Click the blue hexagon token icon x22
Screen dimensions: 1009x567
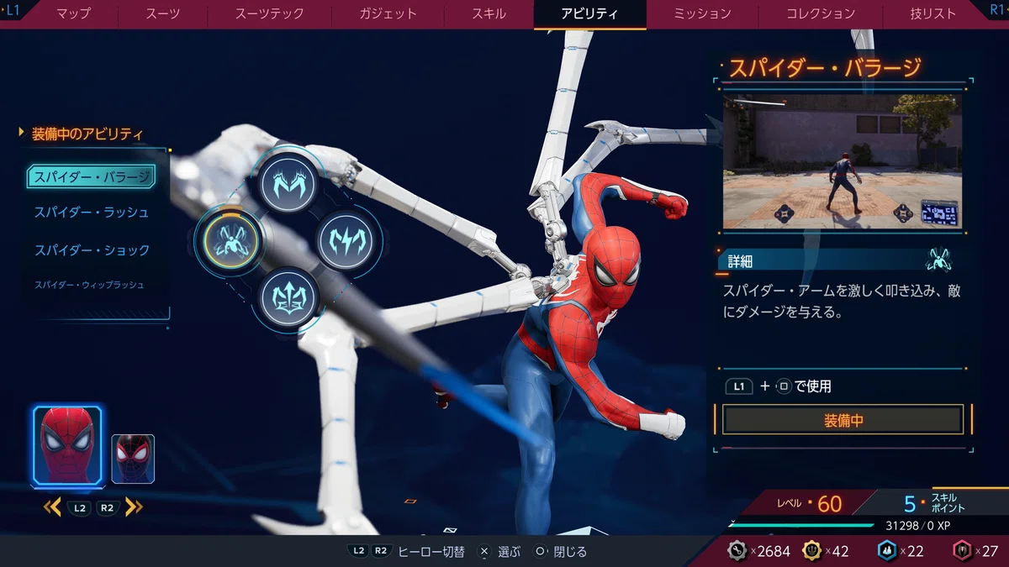coord(887,551)
